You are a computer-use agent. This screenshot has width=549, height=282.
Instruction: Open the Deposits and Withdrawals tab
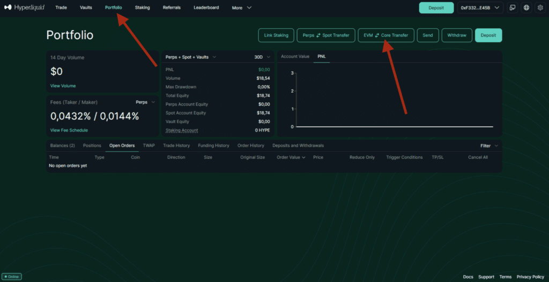298,146
